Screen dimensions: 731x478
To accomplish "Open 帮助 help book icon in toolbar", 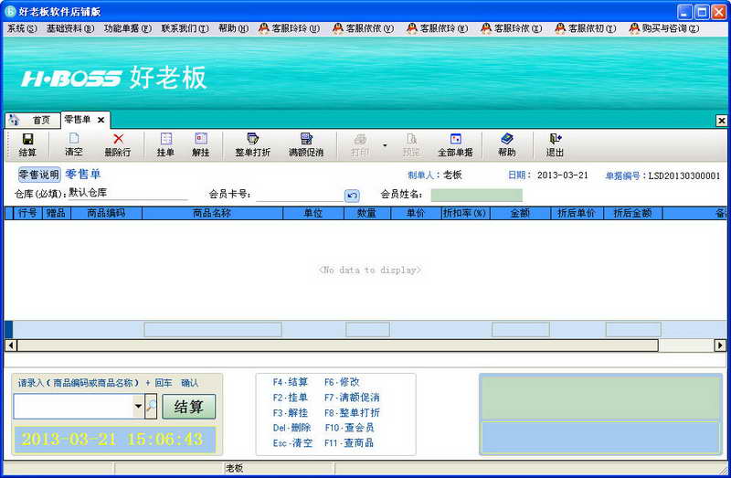I will [507, 139].
